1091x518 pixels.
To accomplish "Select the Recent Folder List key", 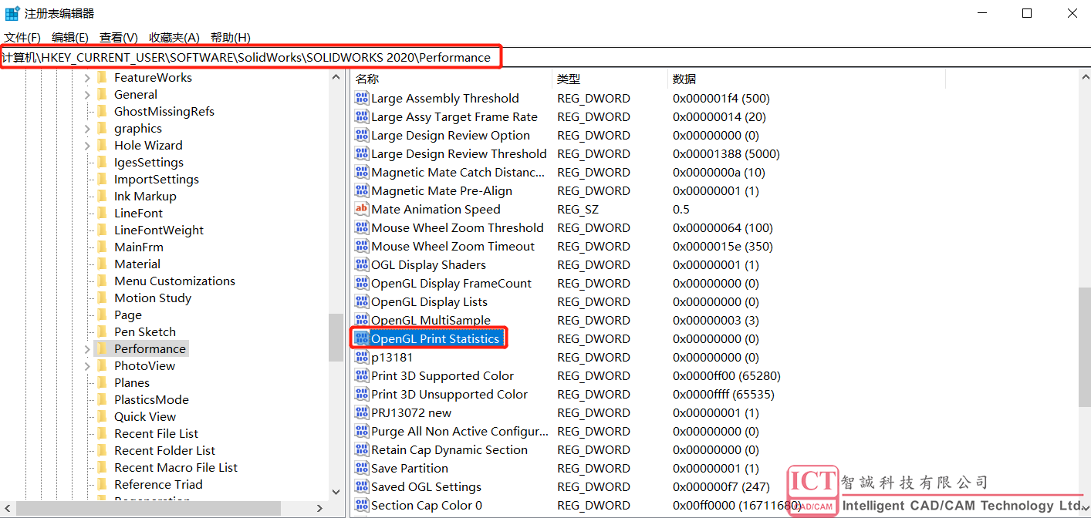I will 165,451.
